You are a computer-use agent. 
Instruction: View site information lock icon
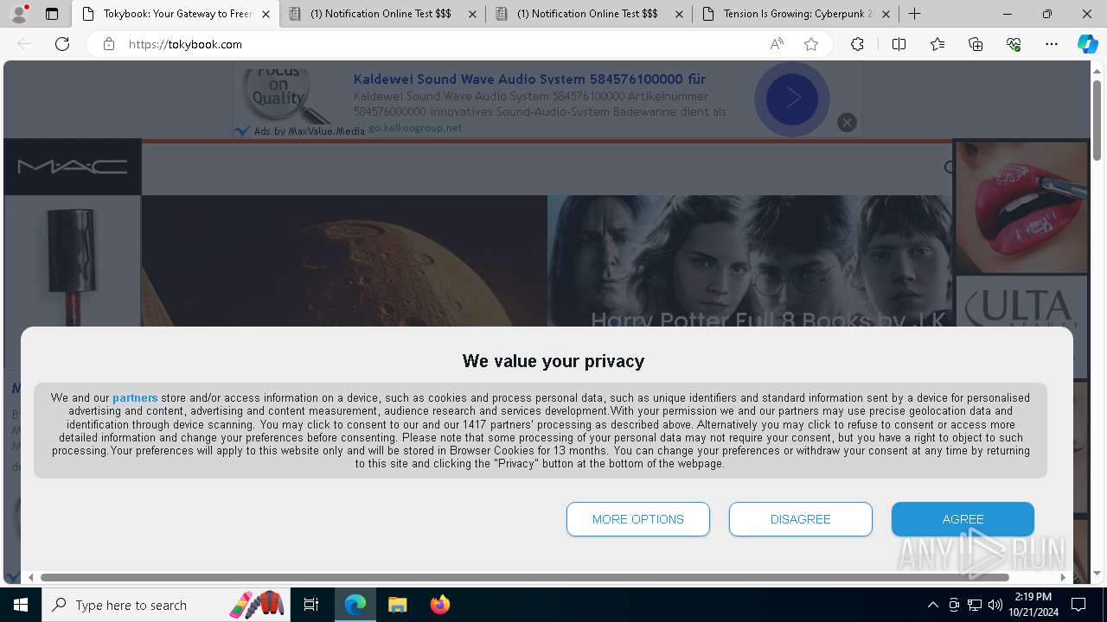tap(109, 44)
